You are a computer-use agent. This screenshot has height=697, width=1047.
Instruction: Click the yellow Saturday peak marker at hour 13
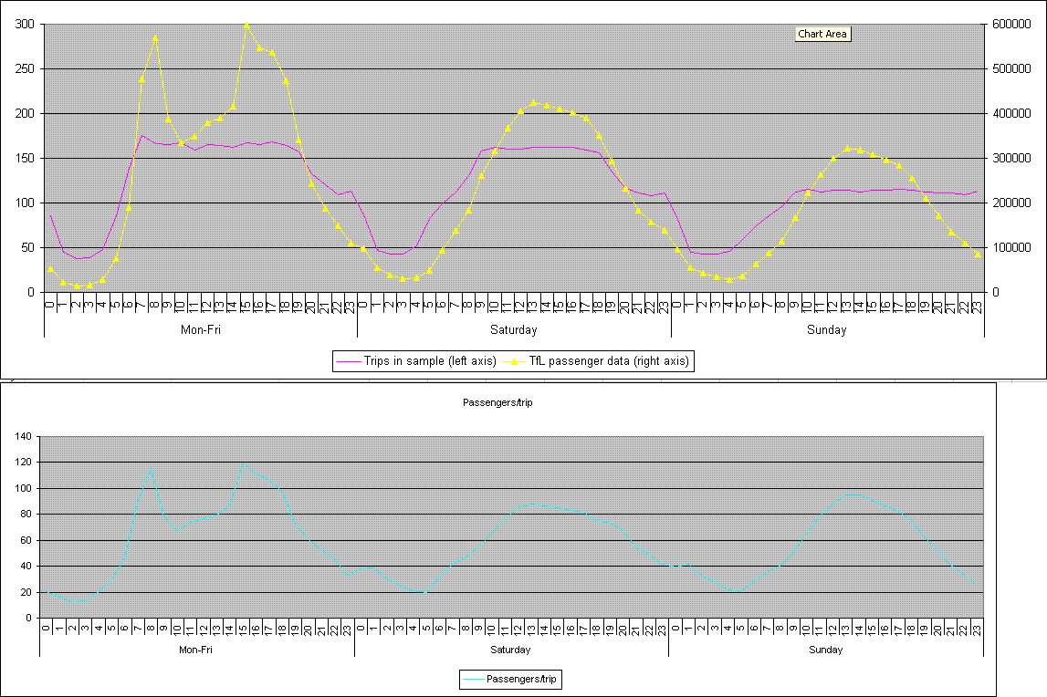click(x=534, y=103)
